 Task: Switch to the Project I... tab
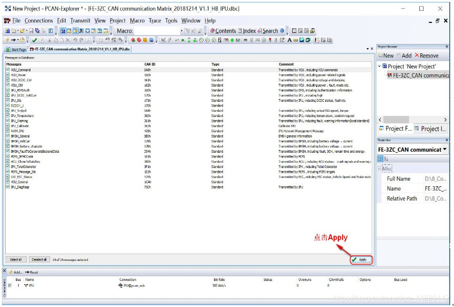tap(431, 129)
